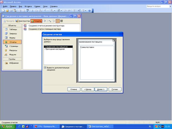This screenshot has width=172, height=129.
Task: Select Details view icon in database window
Action: tap(61, 21)
